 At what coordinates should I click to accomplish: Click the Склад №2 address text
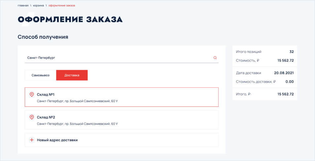click(x=77, y=124)
